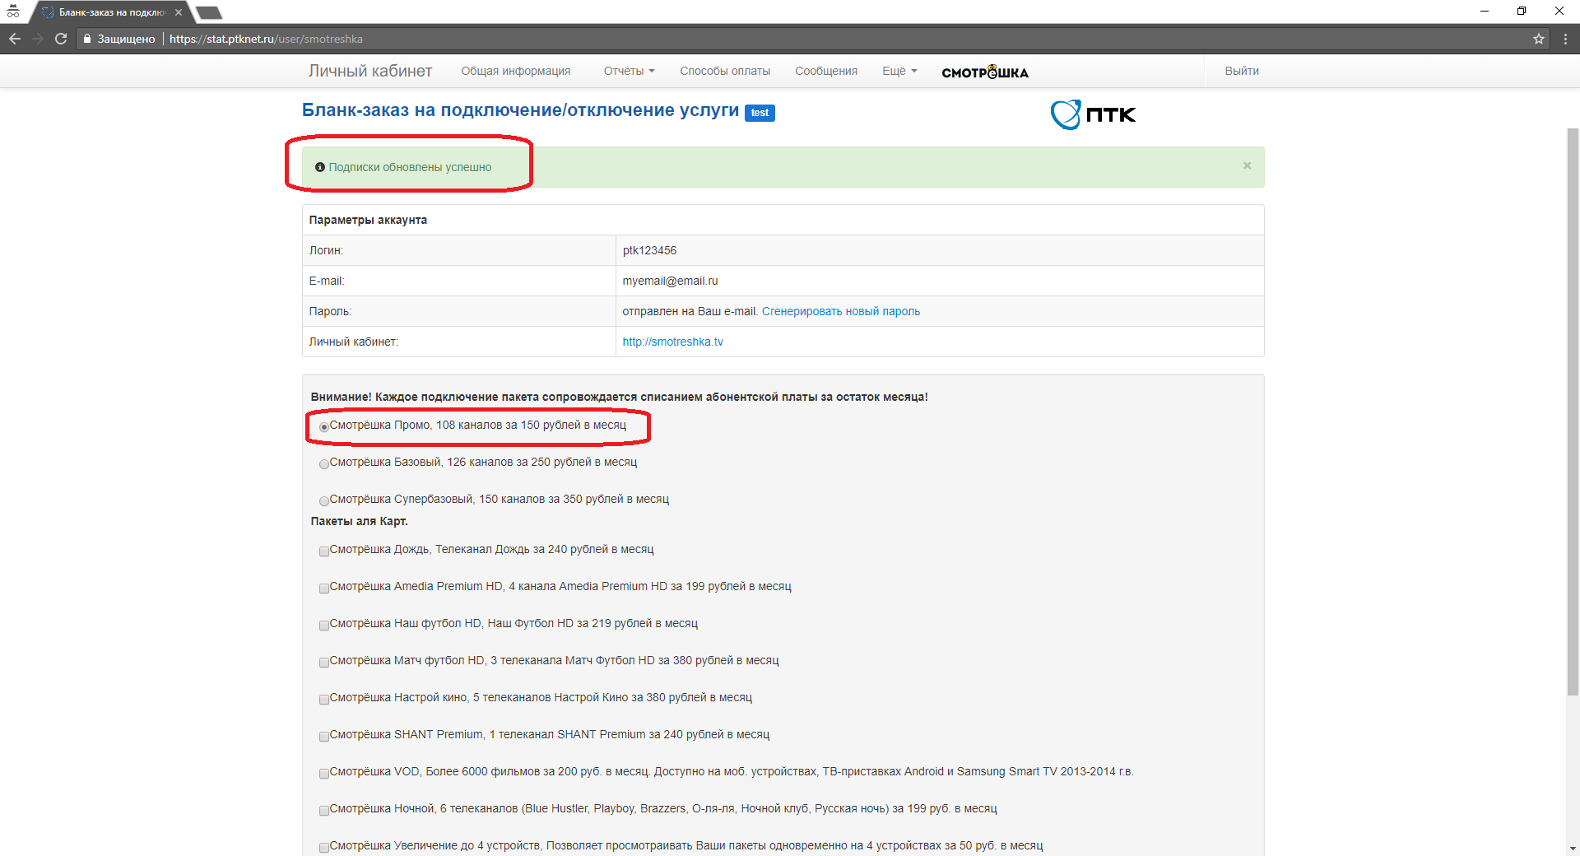Check the Наш футбол HD package
The height and width of the screenshot is (856, 1580).
tap(324, 625)
